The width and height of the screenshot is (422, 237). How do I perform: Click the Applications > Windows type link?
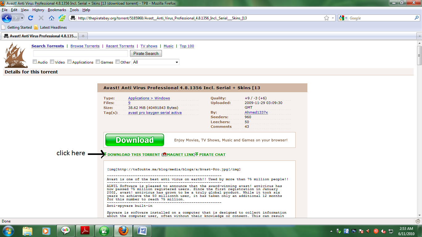point(149,98)
